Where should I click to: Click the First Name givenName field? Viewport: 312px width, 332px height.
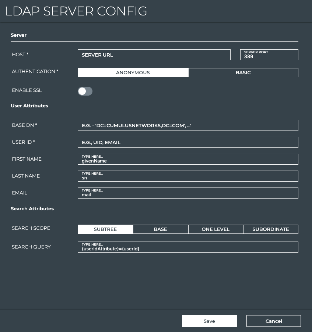pos(188,159)
